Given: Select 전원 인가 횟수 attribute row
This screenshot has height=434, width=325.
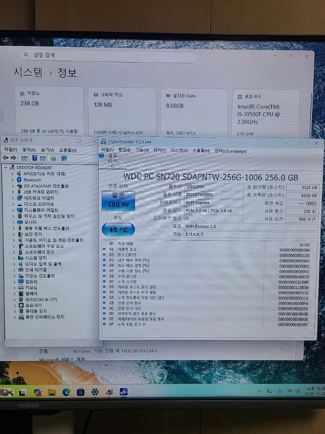Looking at the screenshot, I should click(206, 303).
